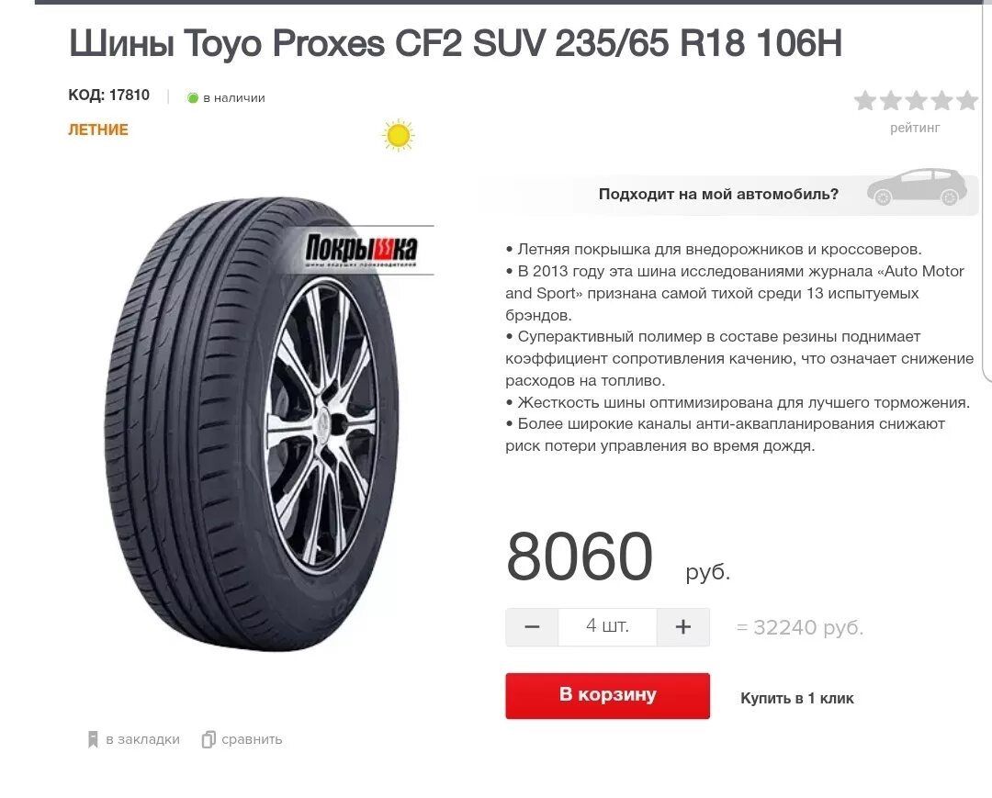Click the gray car silhouette icon

[917, 188]
